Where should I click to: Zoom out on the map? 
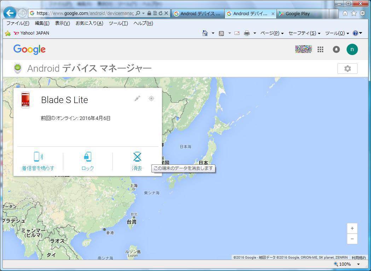tap(352, 239)
